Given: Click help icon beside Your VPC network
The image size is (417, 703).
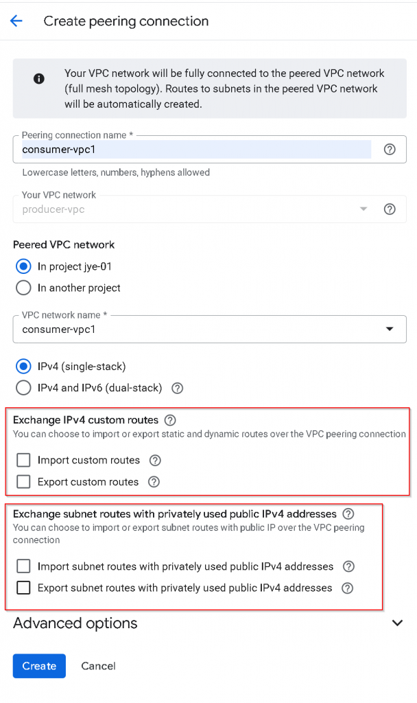Looking at the screenshot, I should [x=390, y=209].
